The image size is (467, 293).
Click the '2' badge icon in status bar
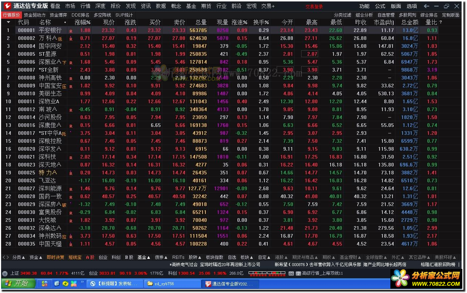click(298, 274)
